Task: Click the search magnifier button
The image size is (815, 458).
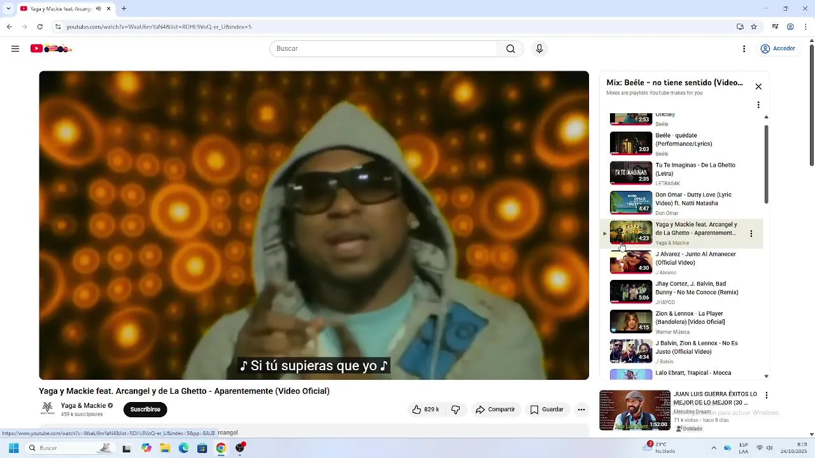Action: point(511,49)
